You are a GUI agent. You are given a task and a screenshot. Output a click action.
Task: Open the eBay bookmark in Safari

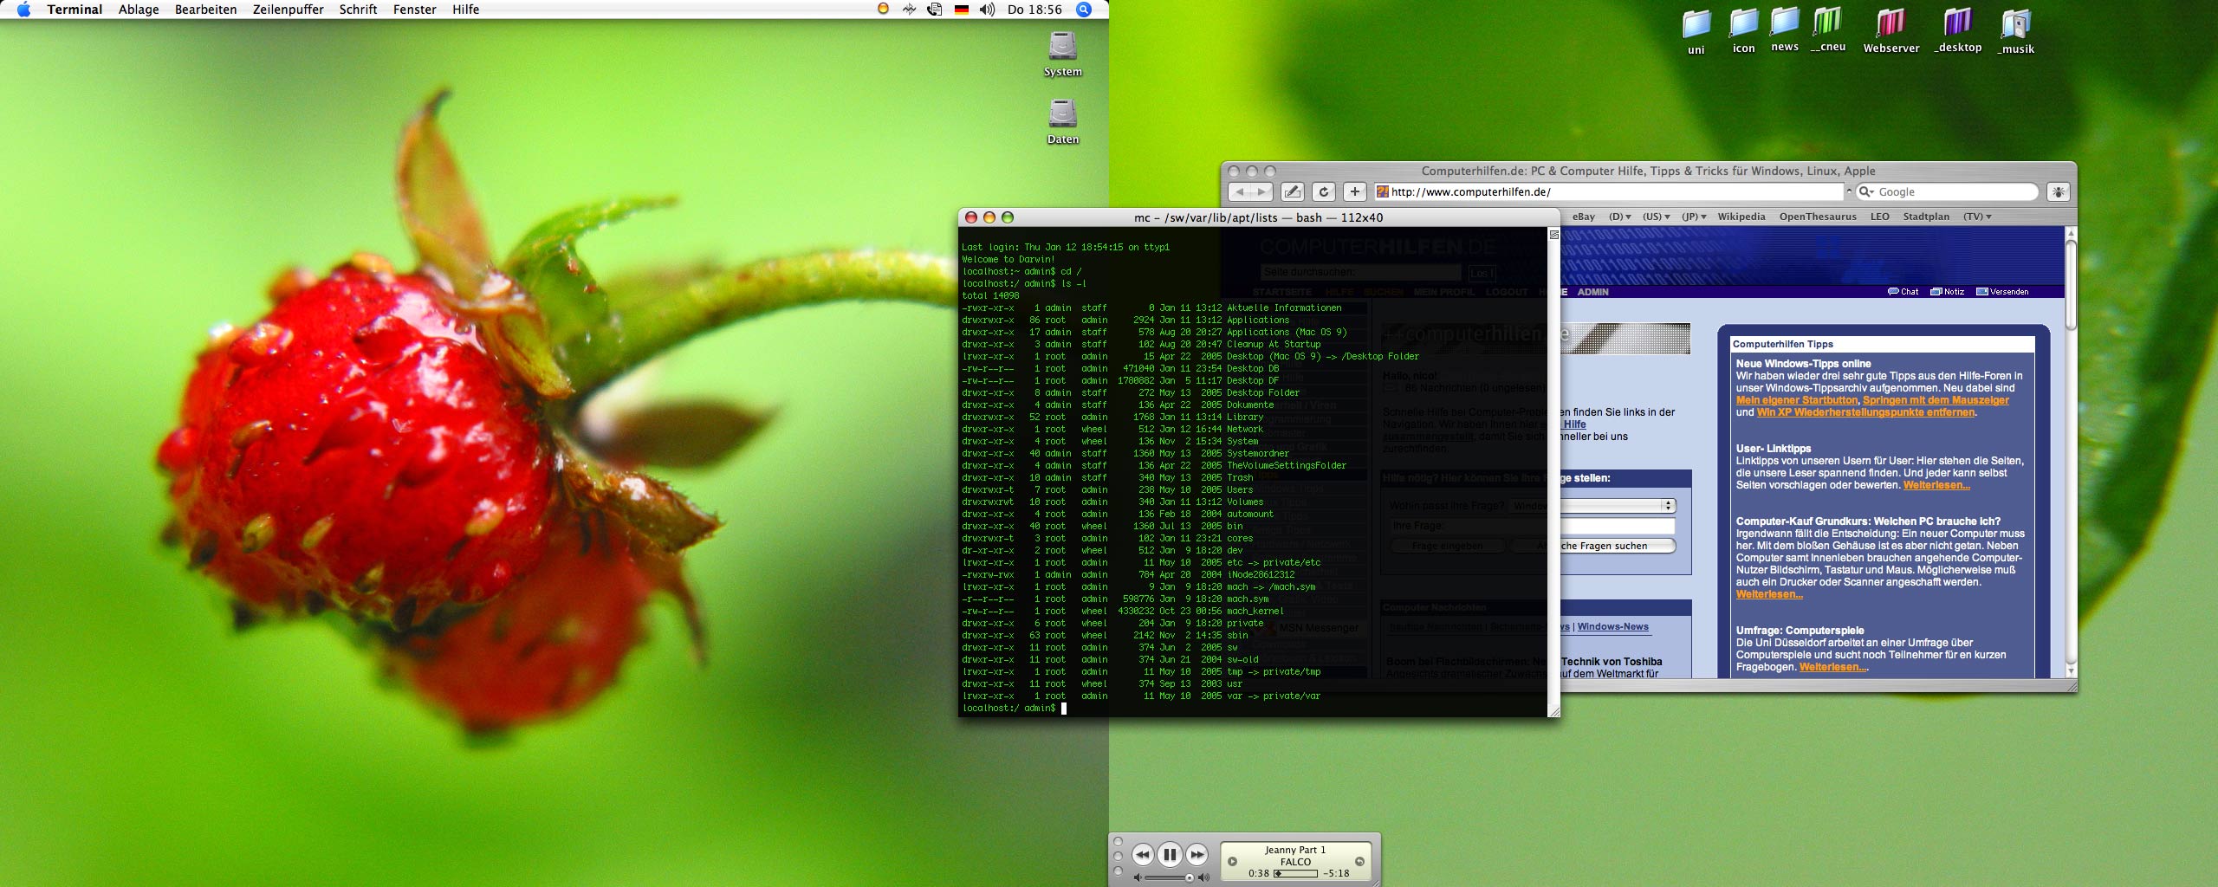point(1584,217)
